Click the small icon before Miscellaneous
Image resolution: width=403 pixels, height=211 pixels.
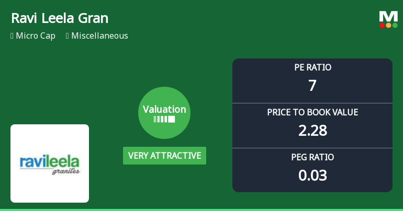tap(68, 36)
